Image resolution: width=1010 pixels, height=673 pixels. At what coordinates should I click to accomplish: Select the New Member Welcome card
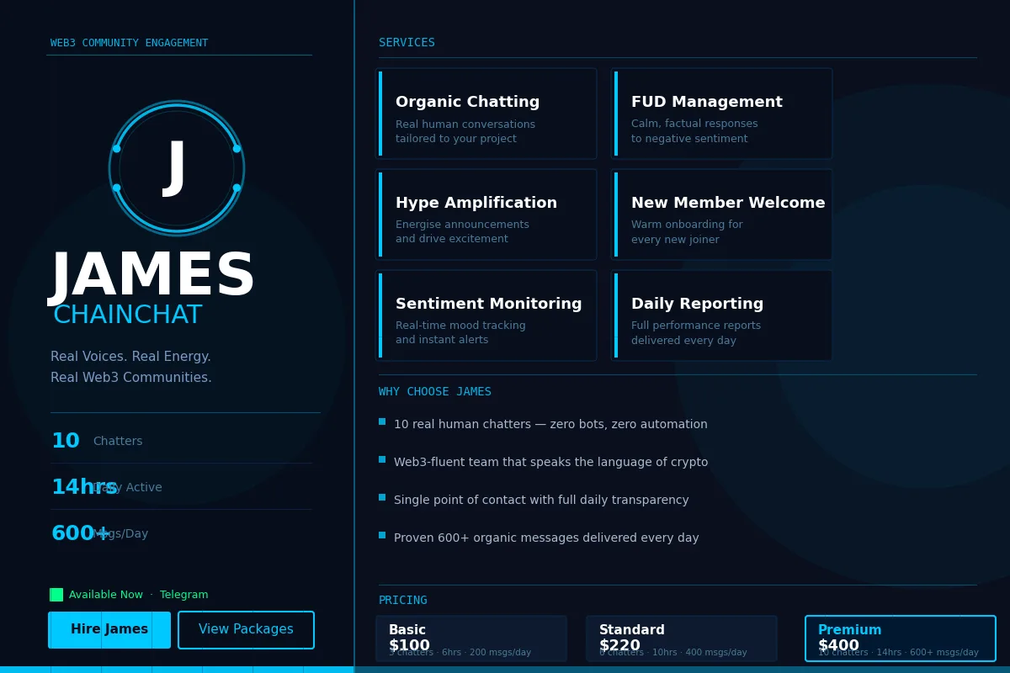(x=721, y=215)
